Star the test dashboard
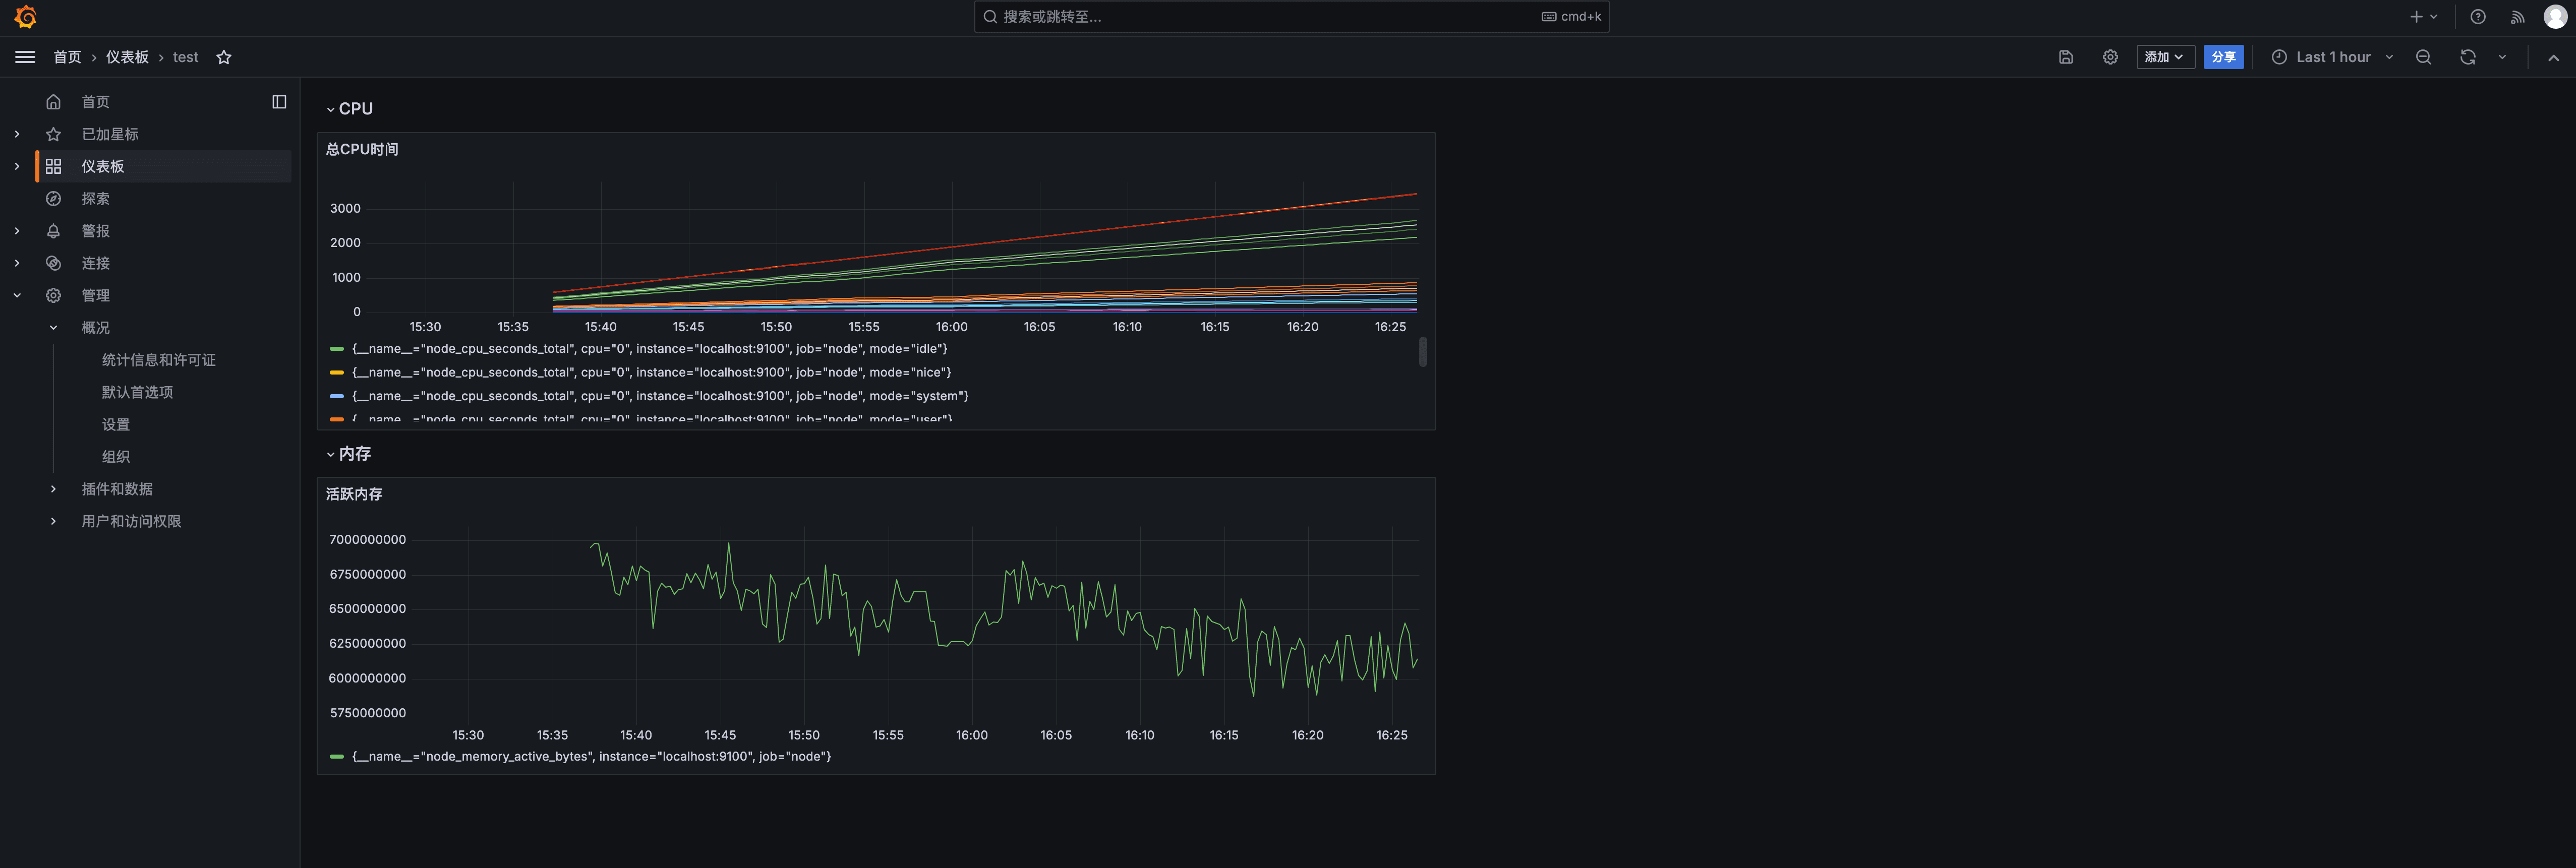Screen dimensions: 2576x868 pyautogui.click(x=224, y=57)
